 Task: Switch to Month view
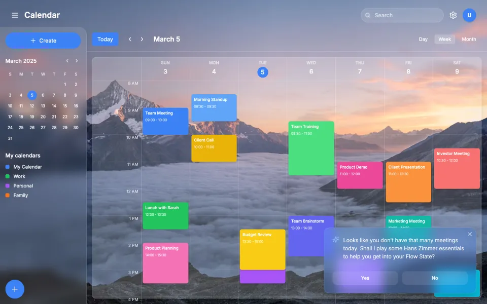click(x=469, y=39)
